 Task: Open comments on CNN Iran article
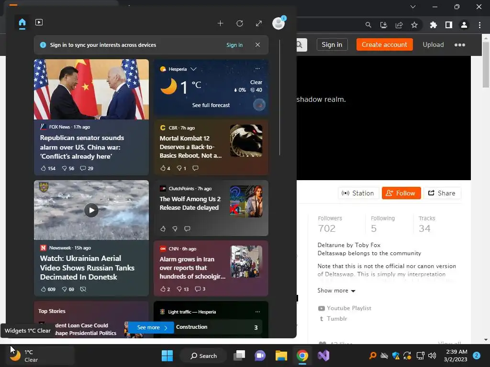click(x=200, y=289)
